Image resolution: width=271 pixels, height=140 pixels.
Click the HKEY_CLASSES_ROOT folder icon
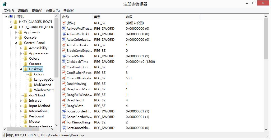tap(16, 22)
